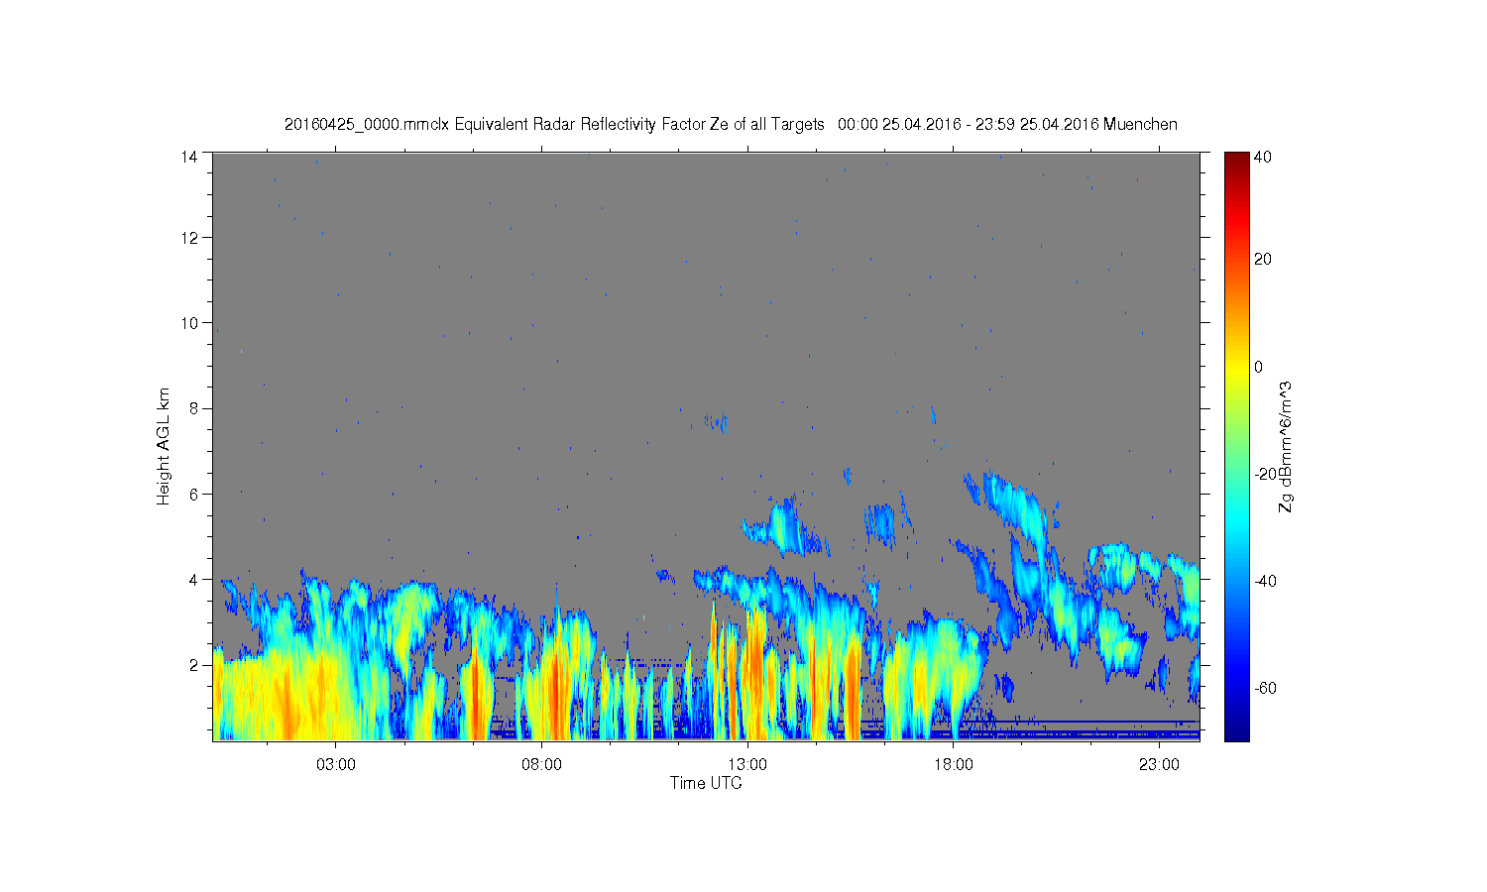Viewport: 1487px width, 892px height.
Task: Click the '23:00' time tick label
Action: (1159, 765)
